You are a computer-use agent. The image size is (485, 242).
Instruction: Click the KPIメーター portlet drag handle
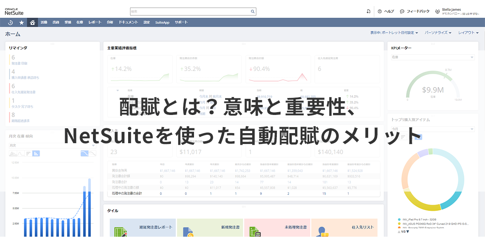[x=433, y=43]
